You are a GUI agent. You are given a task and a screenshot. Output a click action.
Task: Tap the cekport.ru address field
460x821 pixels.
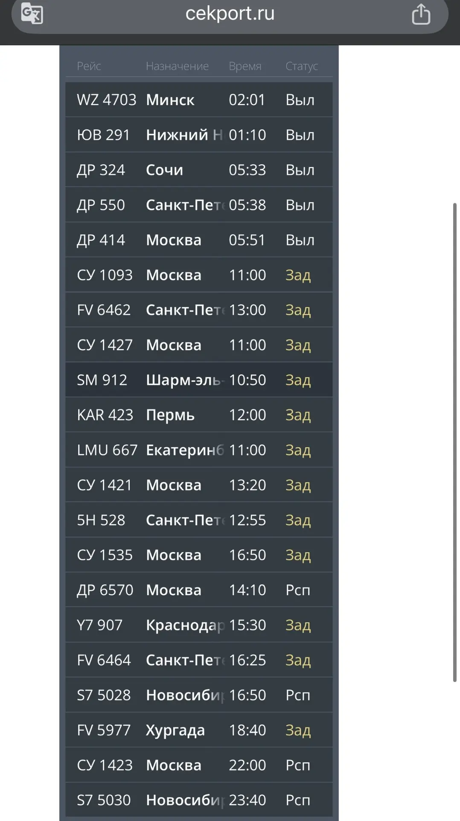[x=230, y=14]
